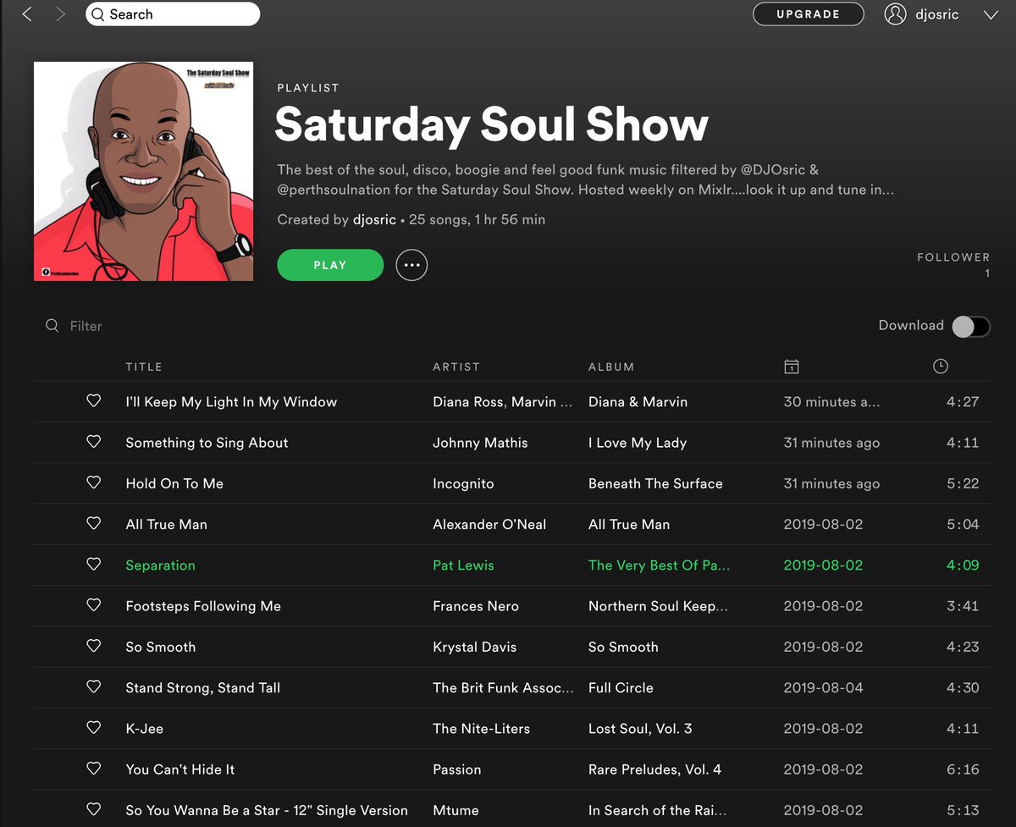Like the K-Jee track
This screenshot has width=1016, height=827.
94,728
